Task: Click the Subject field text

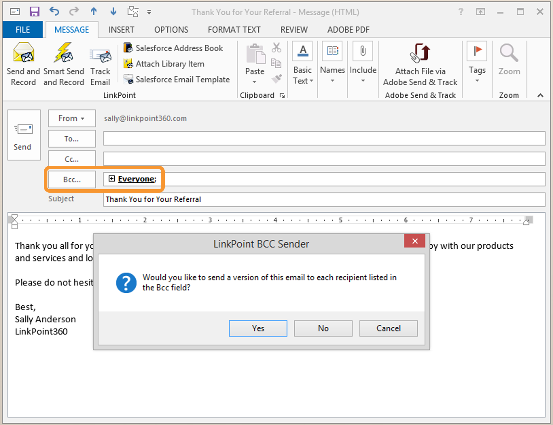Action: coord(153,199)
